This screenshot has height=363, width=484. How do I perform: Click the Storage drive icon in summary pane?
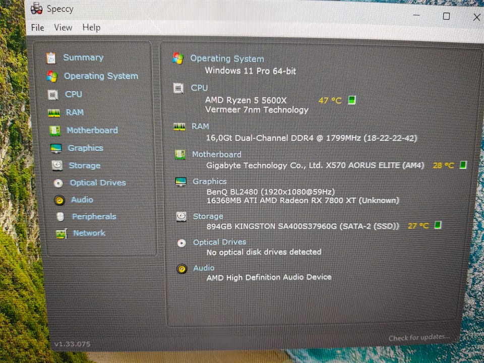pos(181,216)
